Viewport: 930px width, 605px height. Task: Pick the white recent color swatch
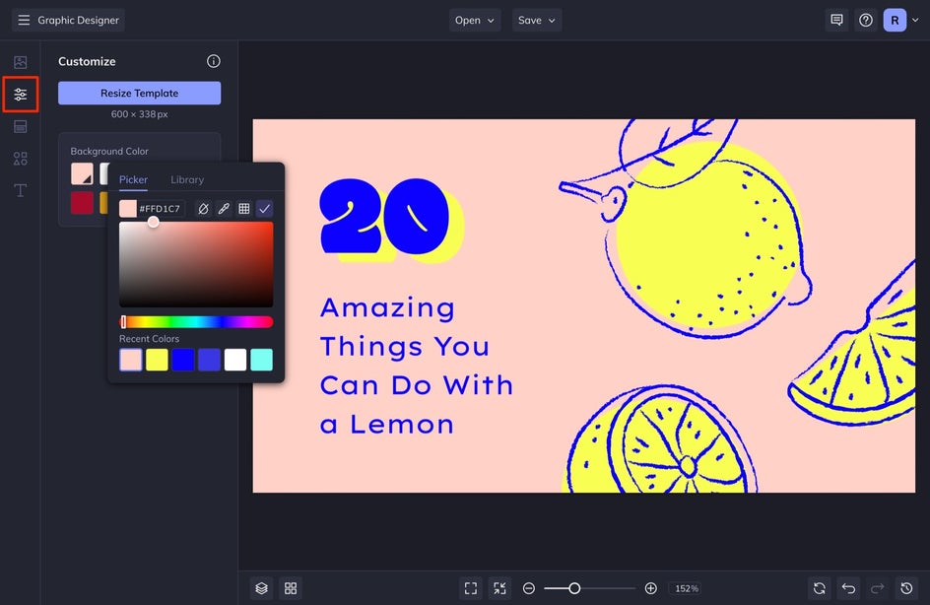235,360
